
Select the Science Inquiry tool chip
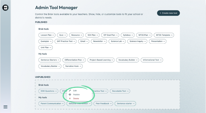coord(137,41)
